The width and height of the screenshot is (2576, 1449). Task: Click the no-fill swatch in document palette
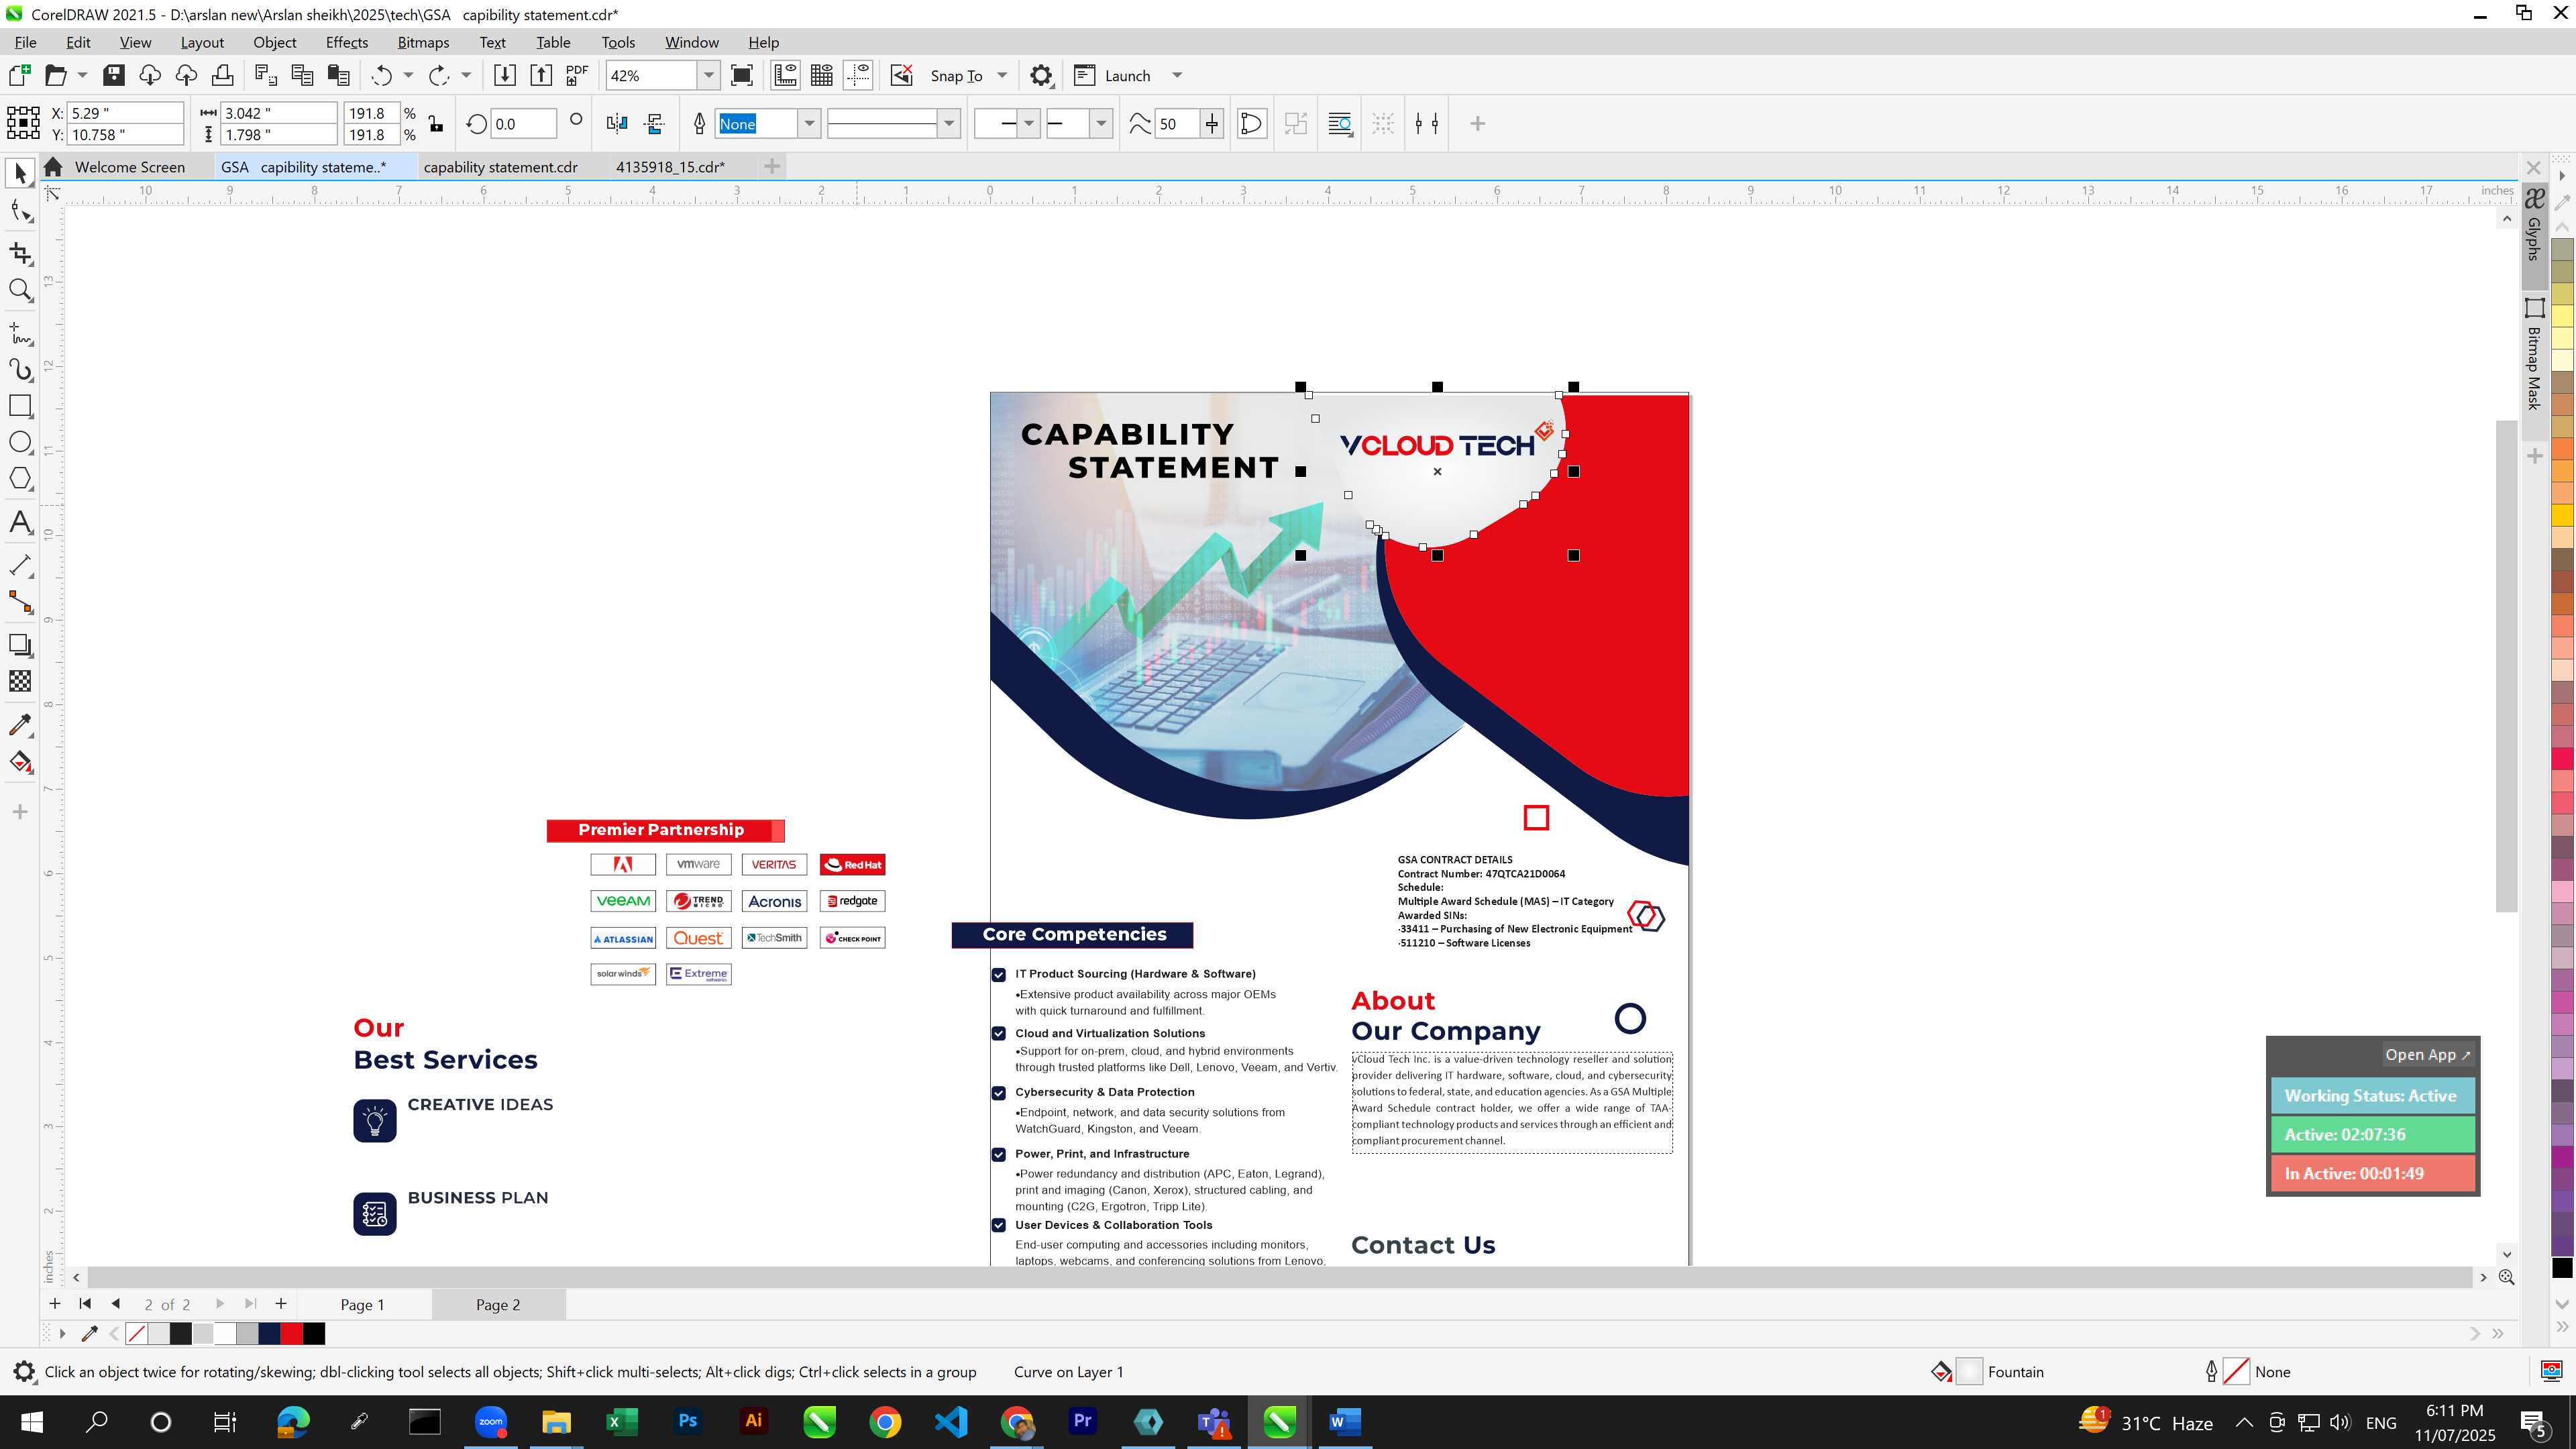click(137, 1334)
